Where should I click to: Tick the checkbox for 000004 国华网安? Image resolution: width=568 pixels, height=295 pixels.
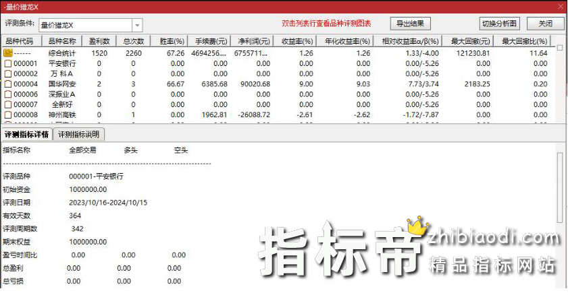click(8, 84)
